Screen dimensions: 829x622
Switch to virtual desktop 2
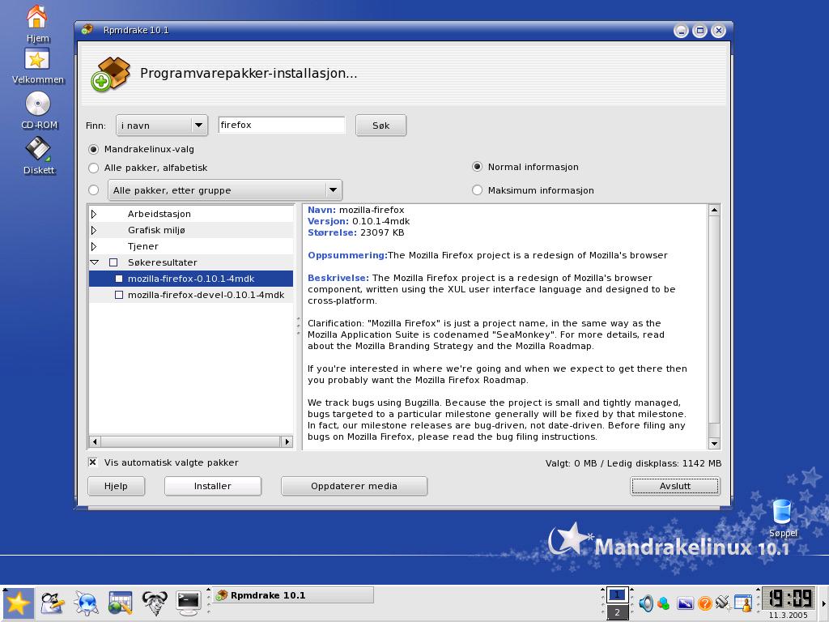pos(616,612)
